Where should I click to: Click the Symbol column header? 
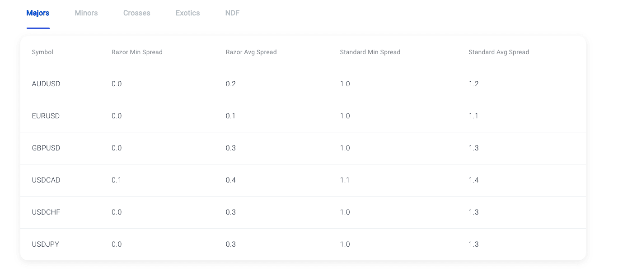click(x=42, y=52)
